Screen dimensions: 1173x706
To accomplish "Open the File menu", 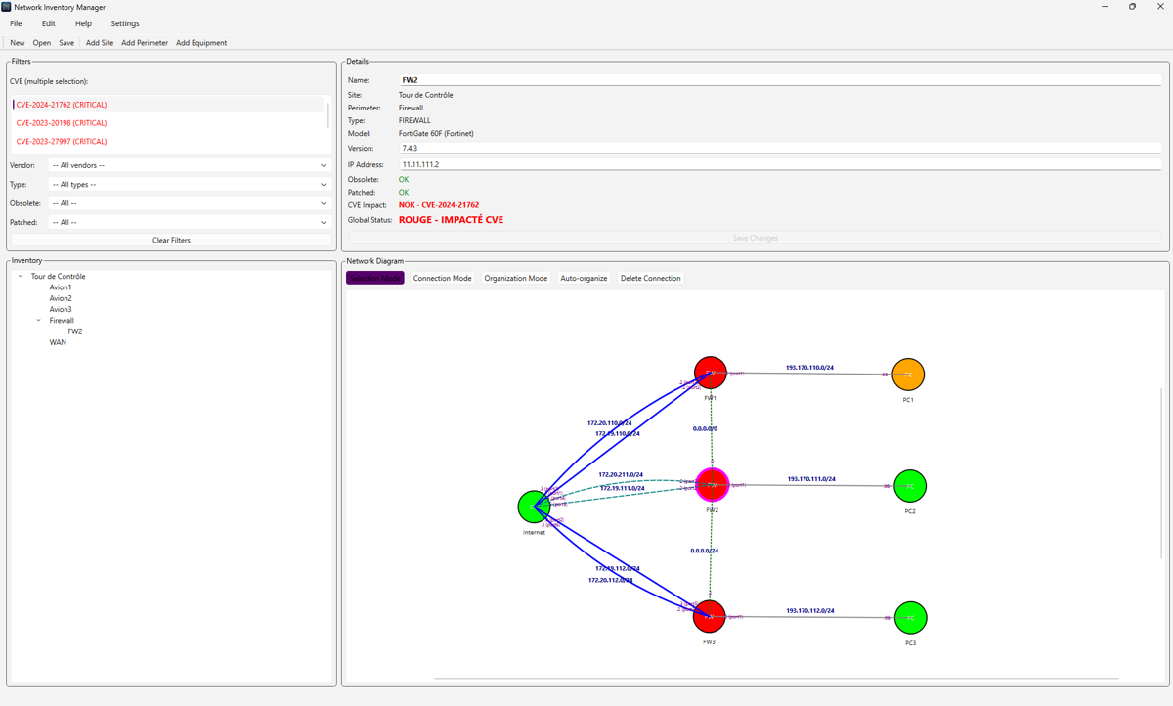I will tap(16, 23).
